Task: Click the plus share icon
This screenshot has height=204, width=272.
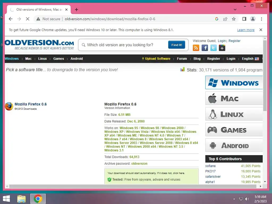Action: pos(222,48)
